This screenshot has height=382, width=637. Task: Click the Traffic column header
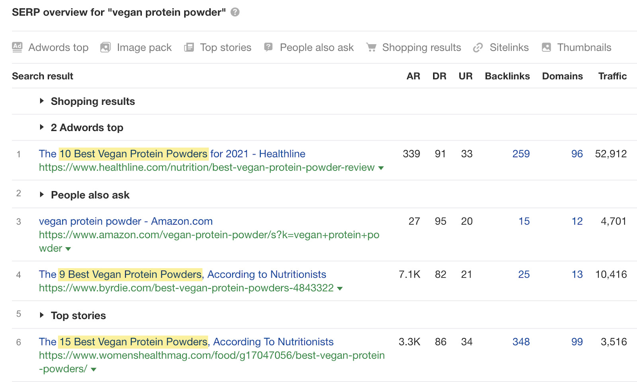click(612, 76)
